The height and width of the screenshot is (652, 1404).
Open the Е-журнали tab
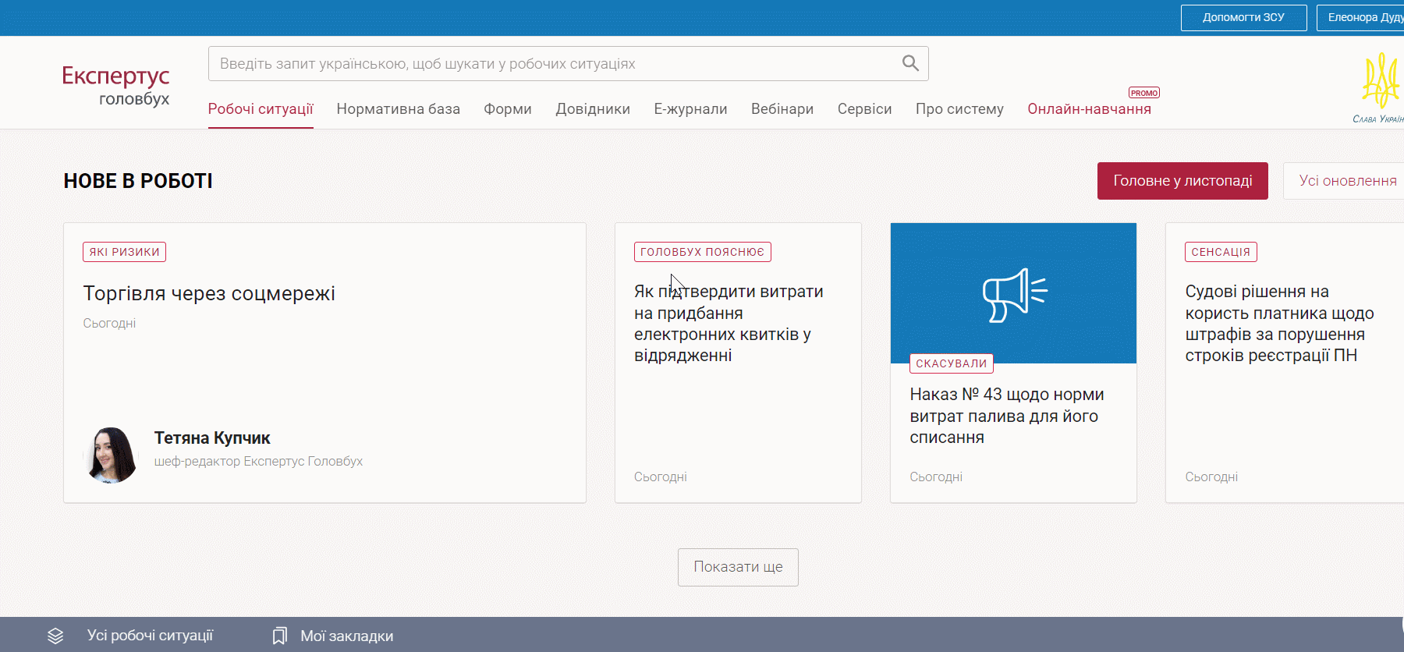[x=690, y=109]
